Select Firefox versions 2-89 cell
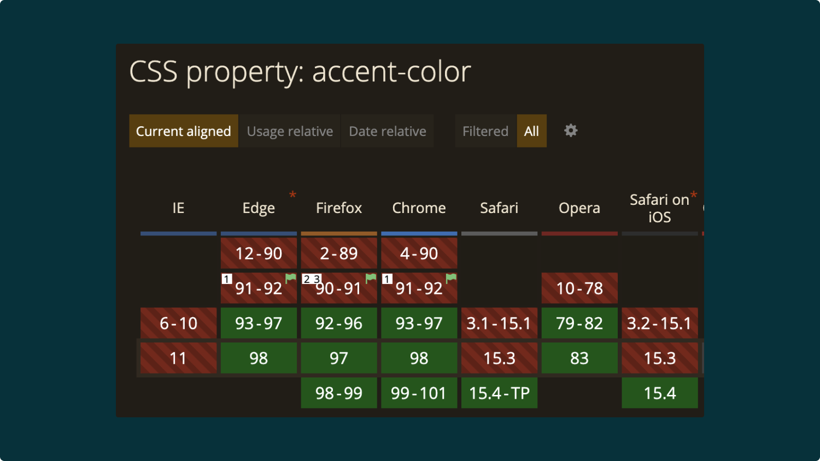The height and width of the screenshot is (461, 820). [x=339, y=253]
